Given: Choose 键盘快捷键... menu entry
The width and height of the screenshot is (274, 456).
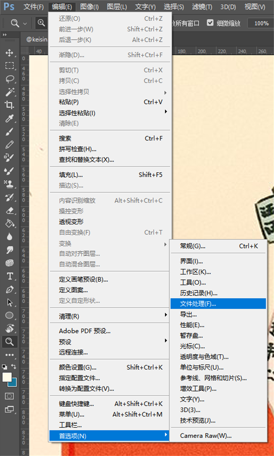Looking at the screenshot, I should [x=76, y=404].
